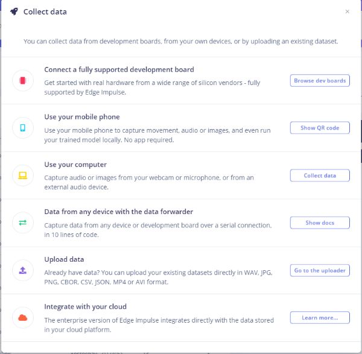This screenshot has height=354, width=362.
Task: Click the blue mobile phone icon
Action: [x=23, y=128]
